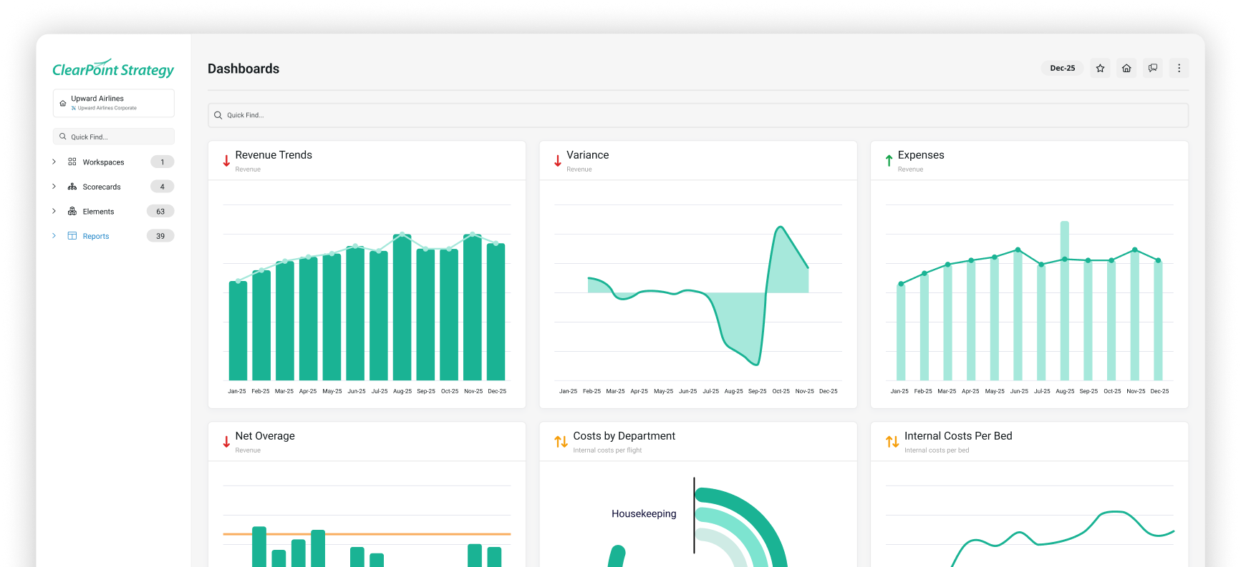The width and height of the screenshot is (1241, 567).
Task: Focus the main Quick Find search bar
Action: point(698,115)
